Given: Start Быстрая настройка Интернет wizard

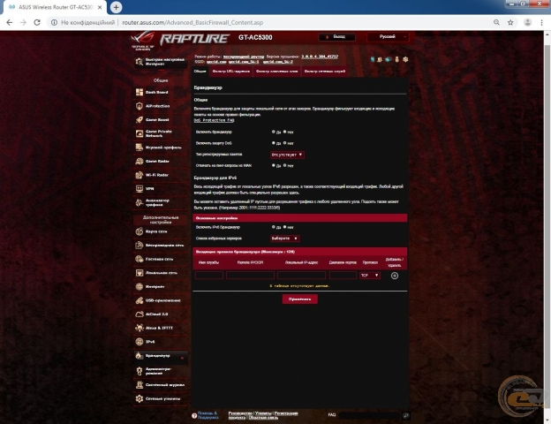Looking at the screenshot, I should point(160,62).
